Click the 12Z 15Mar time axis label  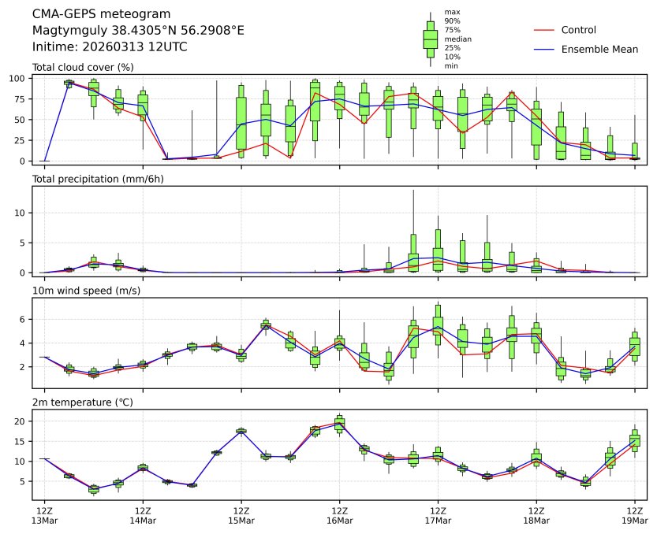[x=241, y=516]
